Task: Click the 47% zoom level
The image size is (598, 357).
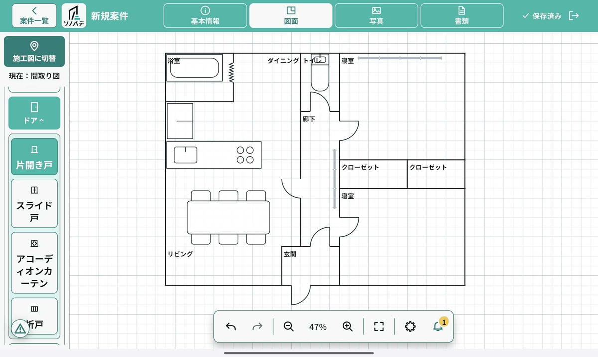Action: [318, 327]
